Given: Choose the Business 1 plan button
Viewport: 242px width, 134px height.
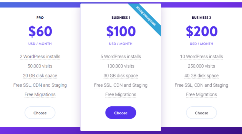Looking at the screenshot, I should click(x=121, y=113).
